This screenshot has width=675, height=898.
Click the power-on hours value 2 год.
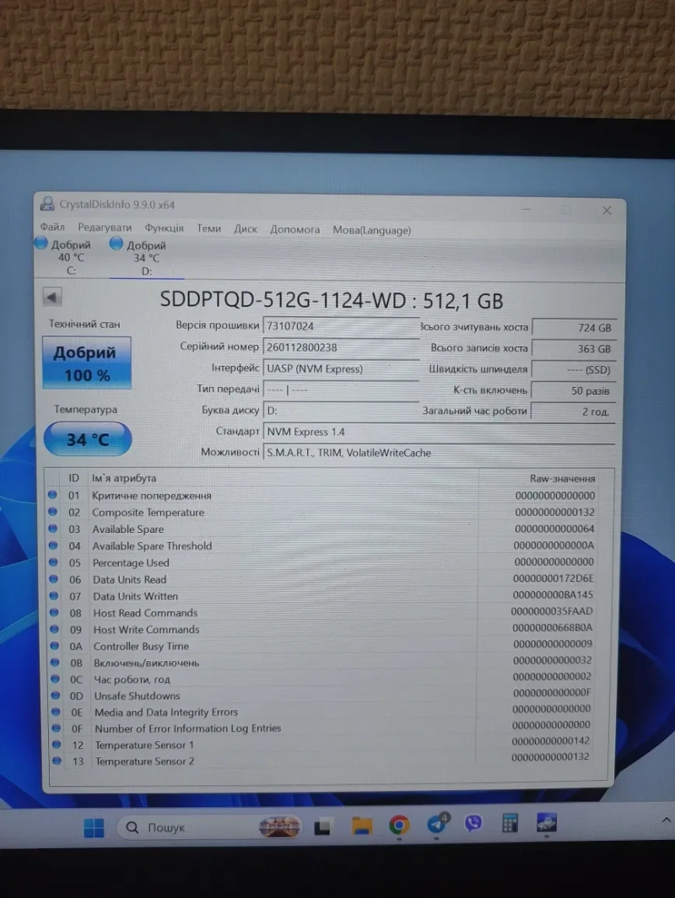[x=573, y=411]
